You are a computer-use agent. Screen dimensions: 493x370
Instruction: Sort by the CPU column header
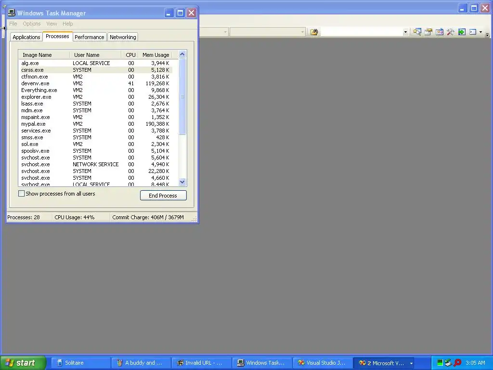130,55
